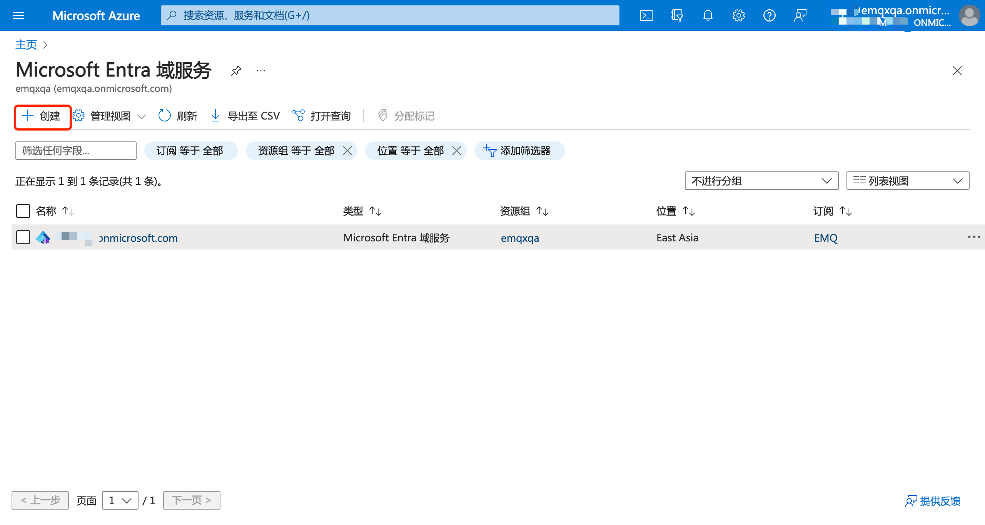The image size is (985, 525).
Task: Check the select-all checkbox in table header
Action: (x=23, y=211)
